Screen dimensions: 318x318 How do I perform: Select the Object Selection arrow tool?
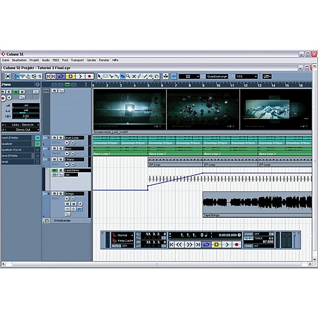pos(100,76)
